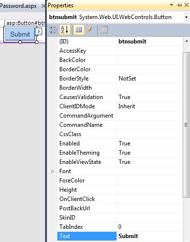Toggle auto-hide pin on Properties panel
The image size is (190, 242).
point(179,5)
